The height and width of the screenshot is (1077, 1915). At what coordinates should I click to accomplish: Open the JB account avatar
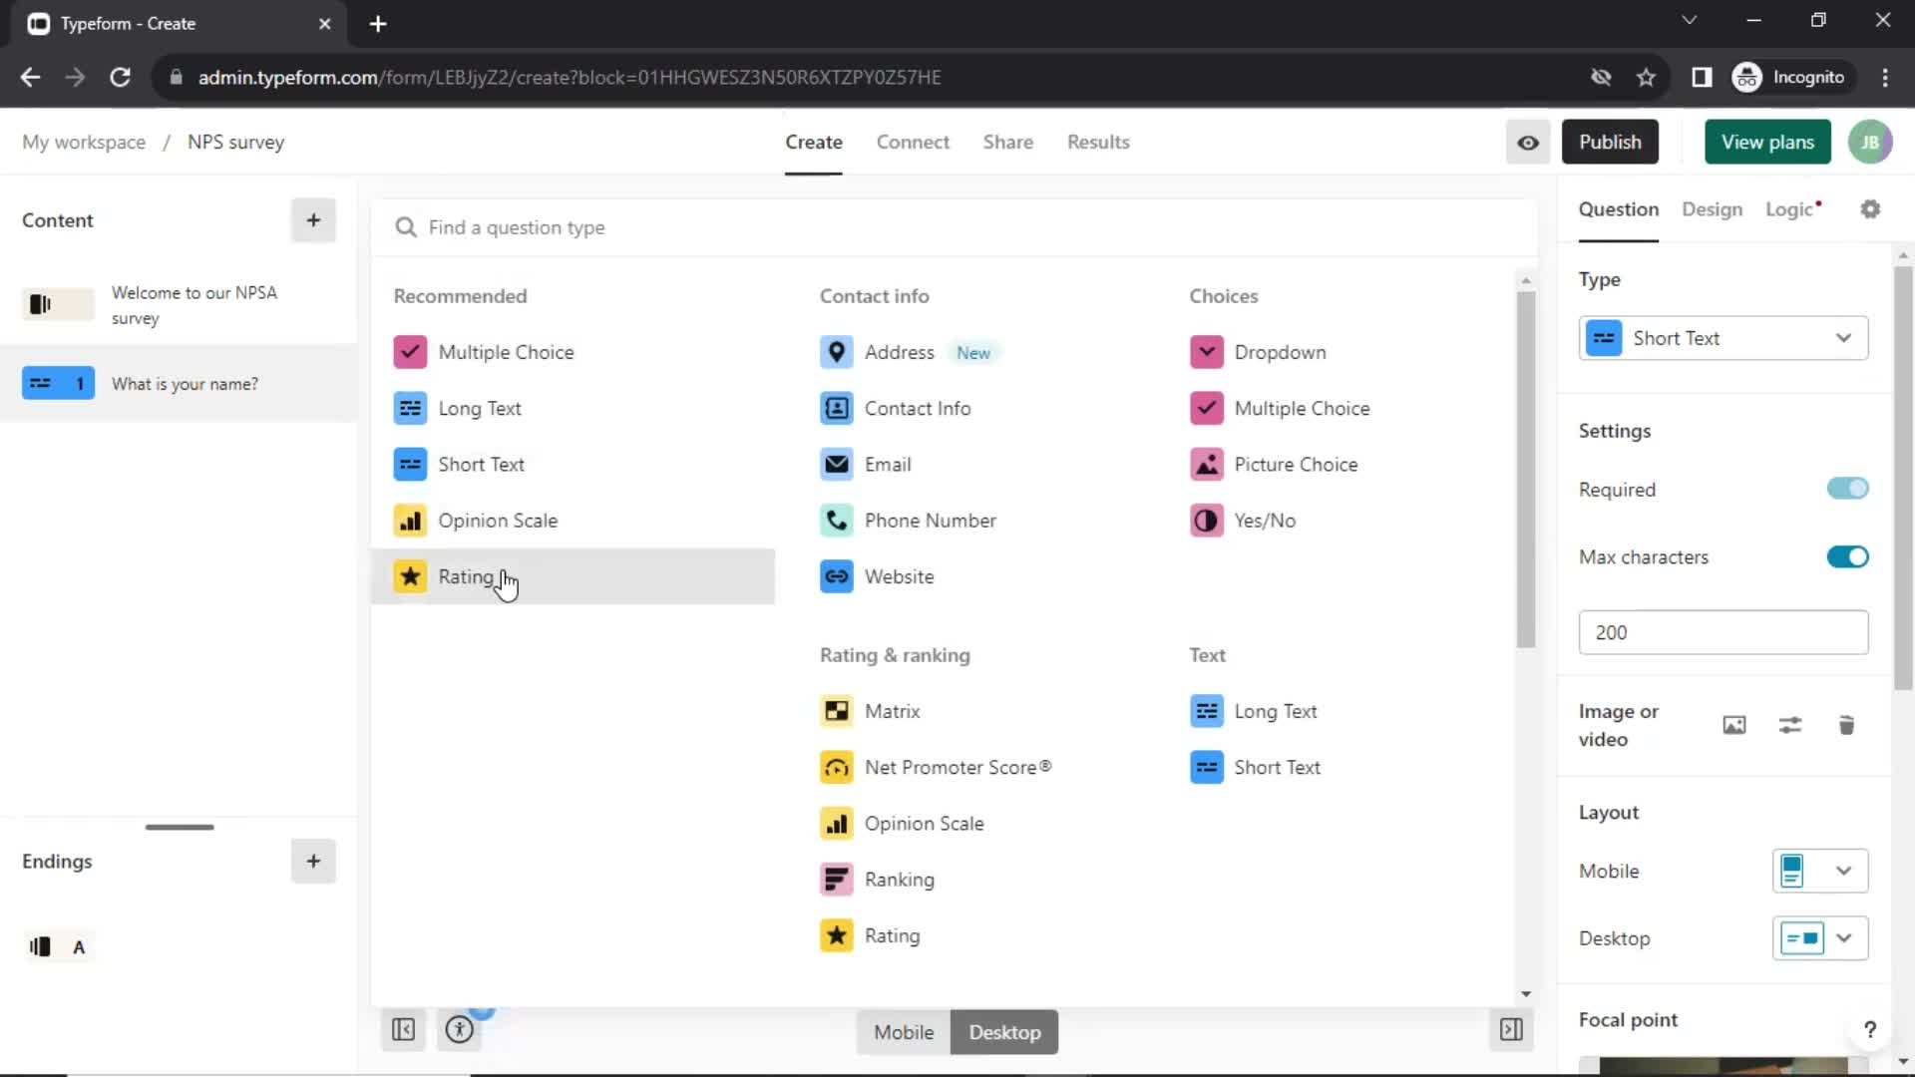1870,142
